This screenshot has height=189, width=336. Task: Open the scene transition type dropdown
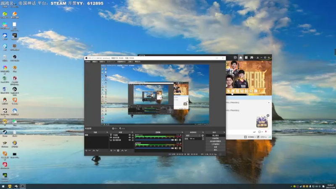(x=193, y=136)
